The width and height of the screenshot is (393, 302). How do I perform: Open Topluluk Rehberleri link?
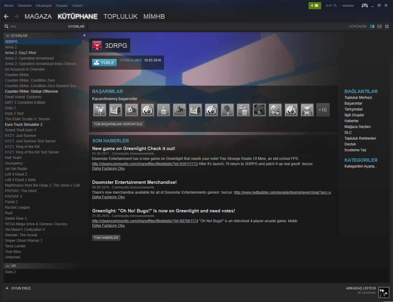(x=360, y=138)
